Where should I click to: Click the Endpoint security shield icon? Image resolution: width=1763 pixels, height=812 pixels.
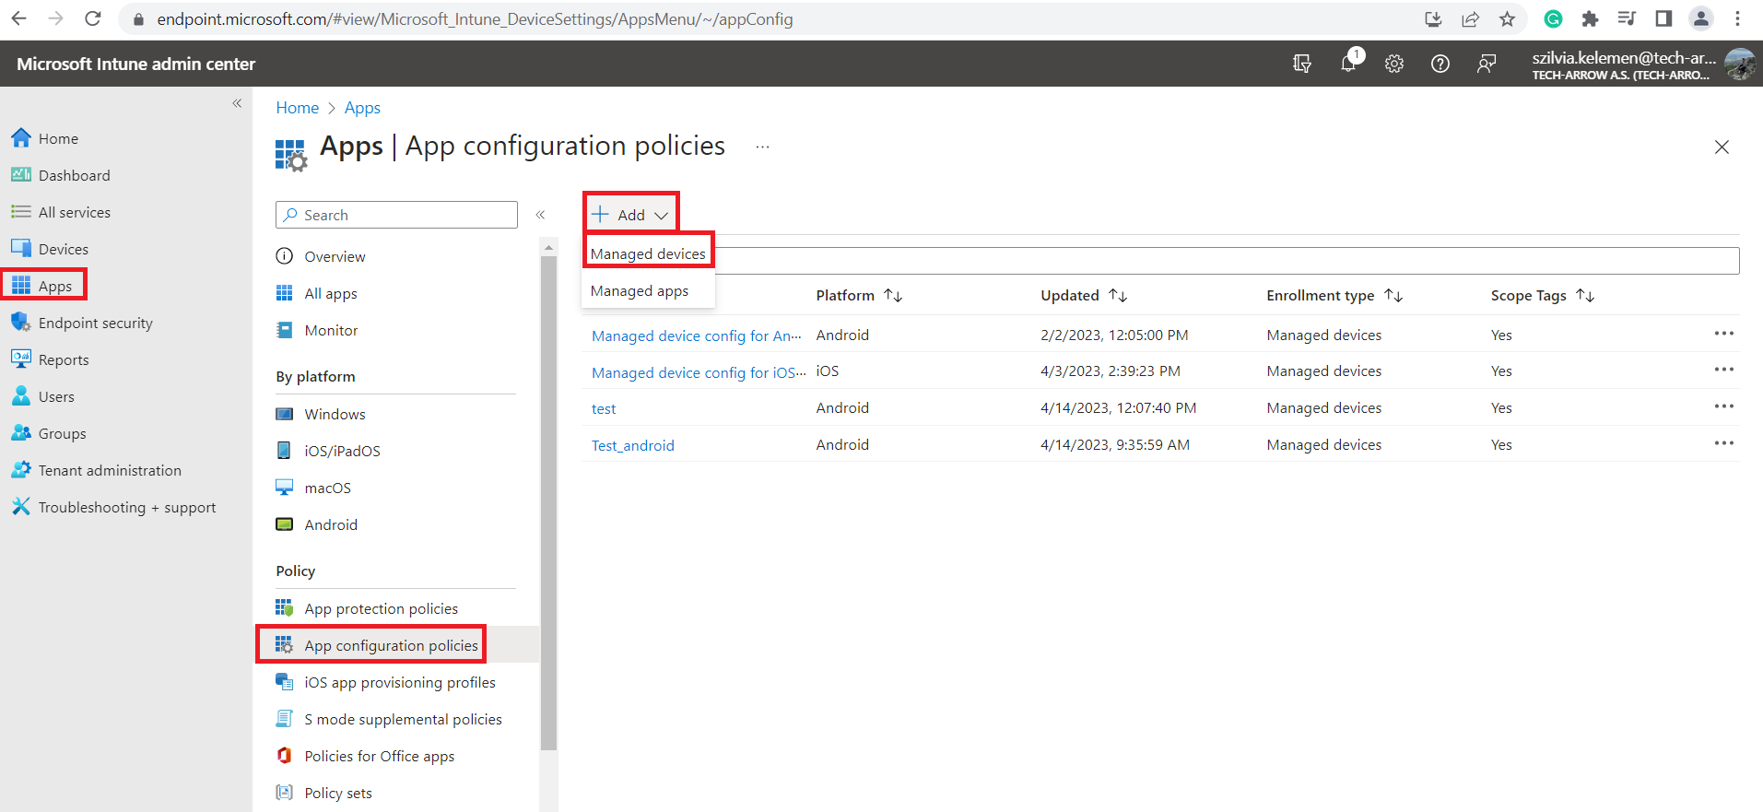coord(20,323)
